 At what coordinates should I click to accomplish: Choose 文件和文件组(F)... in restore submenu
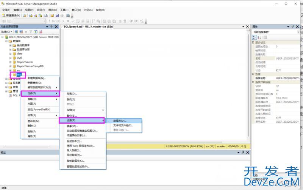(124, 125)
